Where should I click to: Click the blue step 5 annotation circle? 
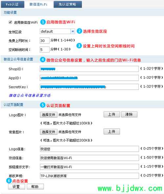[x=43, y=105]
